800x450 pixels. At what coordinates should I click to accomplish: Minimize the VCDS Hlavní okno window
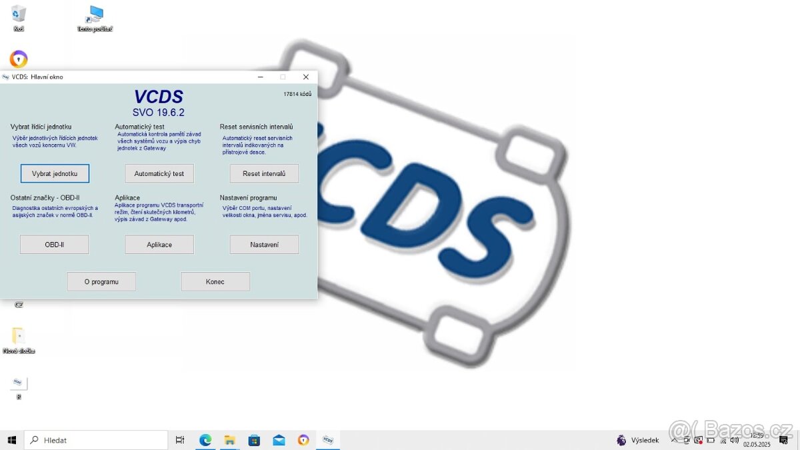pyautogui.click(x=259, y=77)
